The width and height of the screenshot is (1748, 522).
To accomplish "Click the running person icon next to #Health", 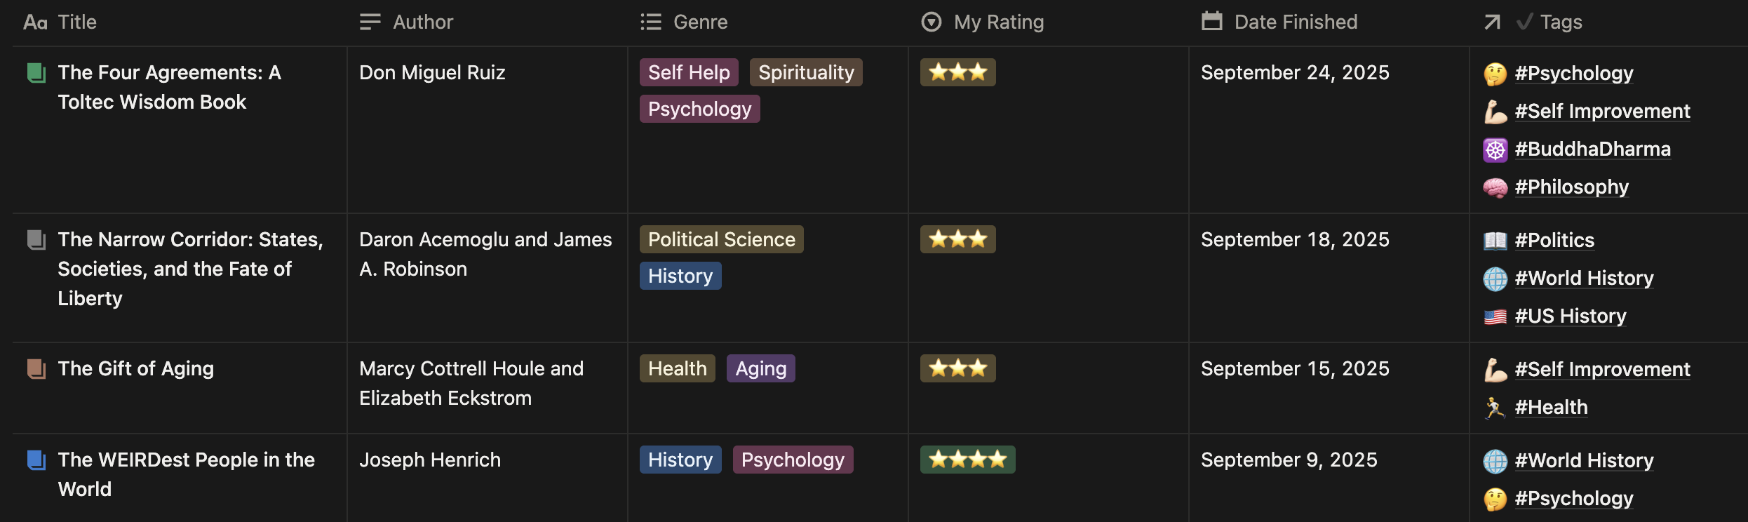I will 1495,408.
